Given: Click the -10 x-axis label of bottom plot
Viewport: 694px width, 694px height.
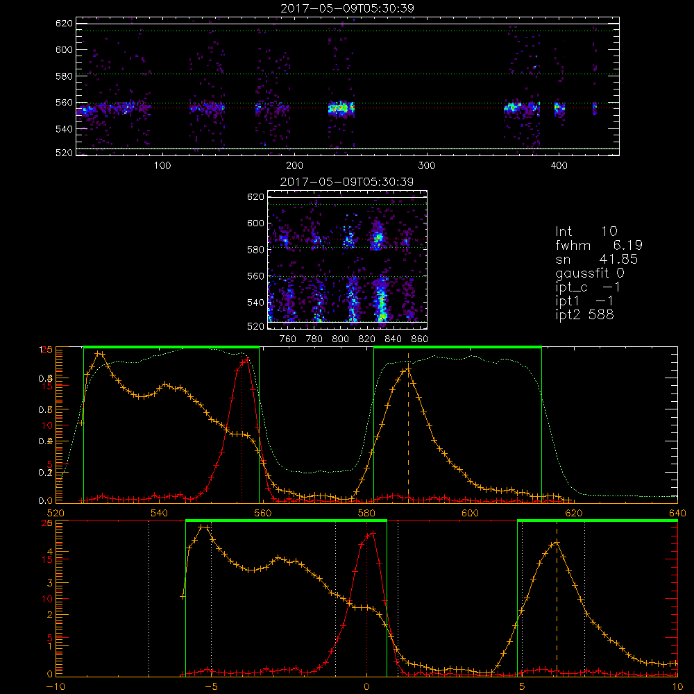Looking at the screenshot, I should pos(56,687).
